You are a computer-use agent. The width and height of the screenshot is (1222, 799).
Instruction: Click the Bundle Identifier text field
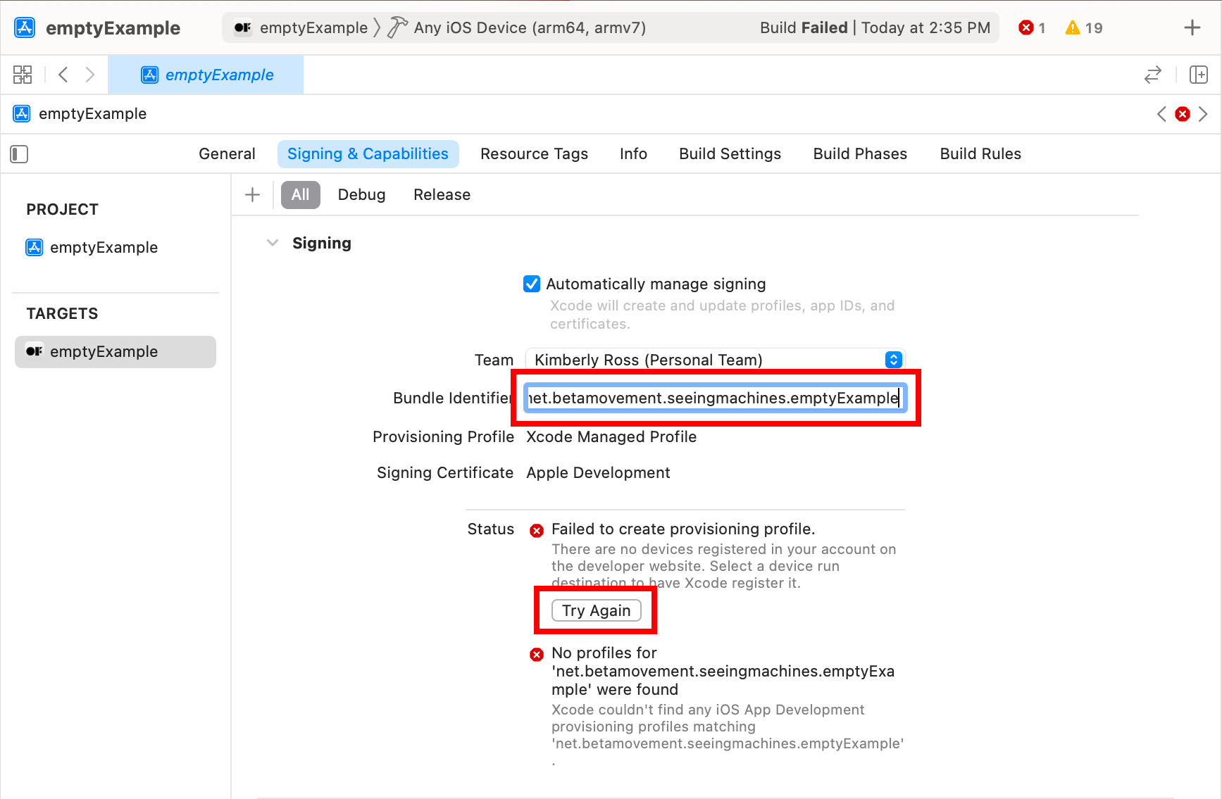tap(715, 398)
